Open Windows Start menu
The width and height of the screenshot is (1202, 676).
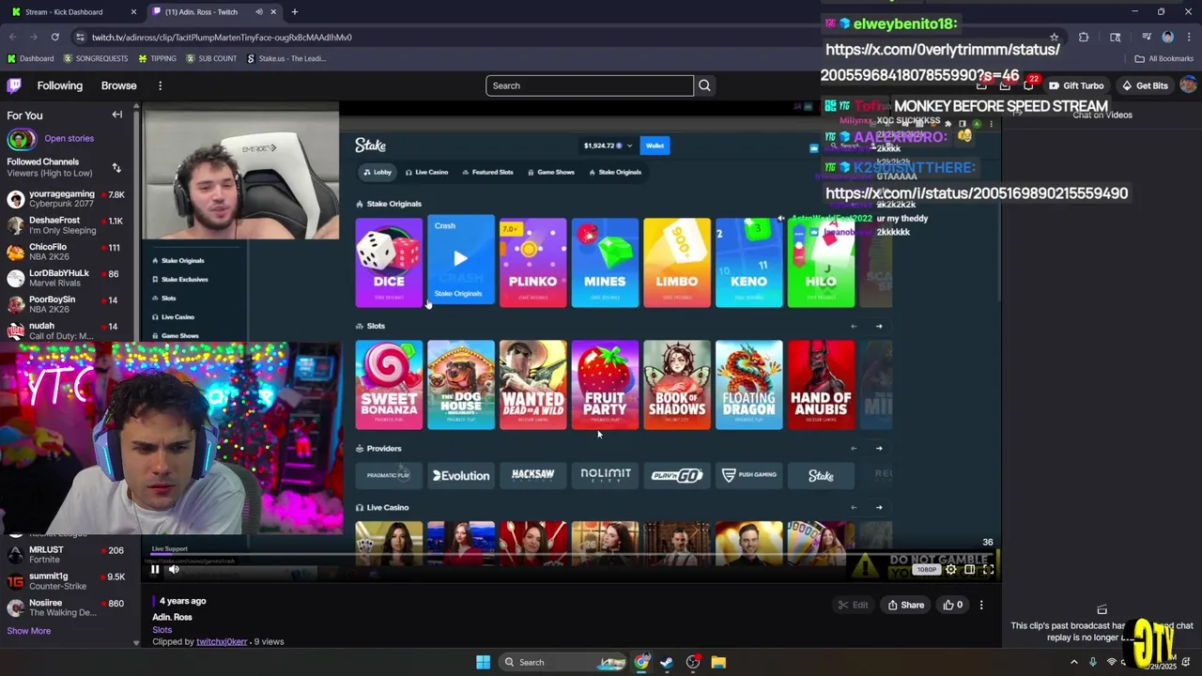pyautogui.click(x=483, y=662)
